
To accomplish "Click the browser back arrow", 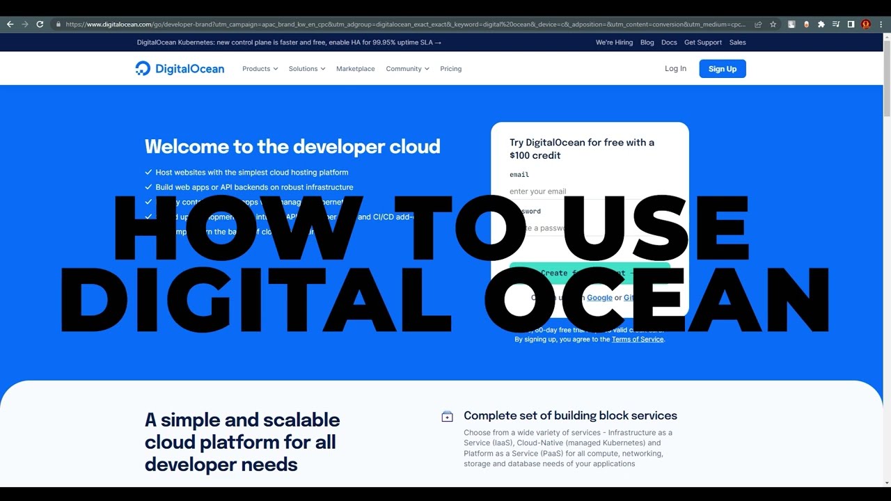I will pyautogui.click(x=10, y=24).
